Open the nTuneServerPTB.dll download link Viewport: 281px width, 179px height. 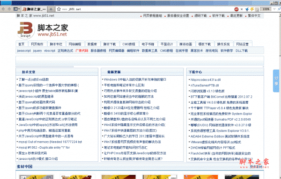(x=205, y=86)
